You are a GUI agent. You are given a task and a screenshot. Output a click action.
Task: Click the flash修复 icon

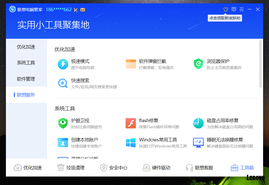(131, 123)
